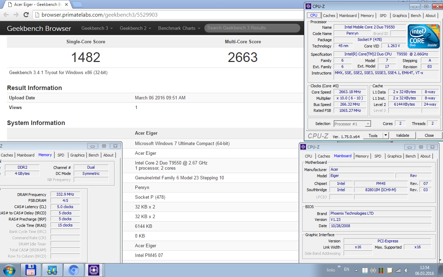Click the Intel Core 2 Duo logo

pyautogui.click(x=423, y=37)
